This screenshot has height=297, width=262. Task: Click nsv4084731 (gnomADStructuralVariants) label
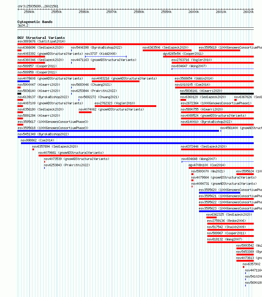tap(224, 184)
